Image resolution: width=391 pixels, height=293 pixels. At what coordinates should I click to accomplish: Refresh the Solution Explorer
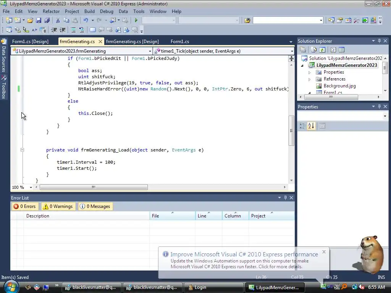pyautogui.click(x=322, y=50)
